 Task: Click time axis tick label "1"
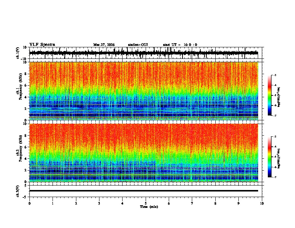(x=53, y=203)
